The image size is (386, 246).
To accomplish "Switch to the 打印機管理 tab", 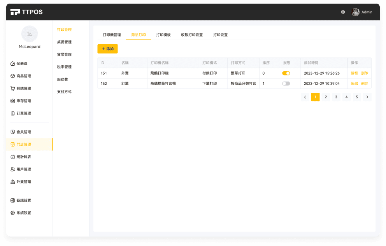I will (112, 35).
